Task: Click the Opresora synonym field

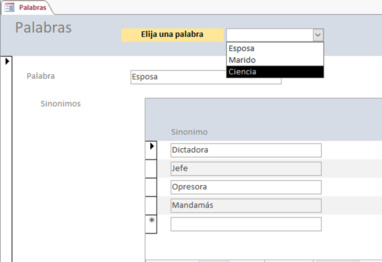Action: [246, 187]
